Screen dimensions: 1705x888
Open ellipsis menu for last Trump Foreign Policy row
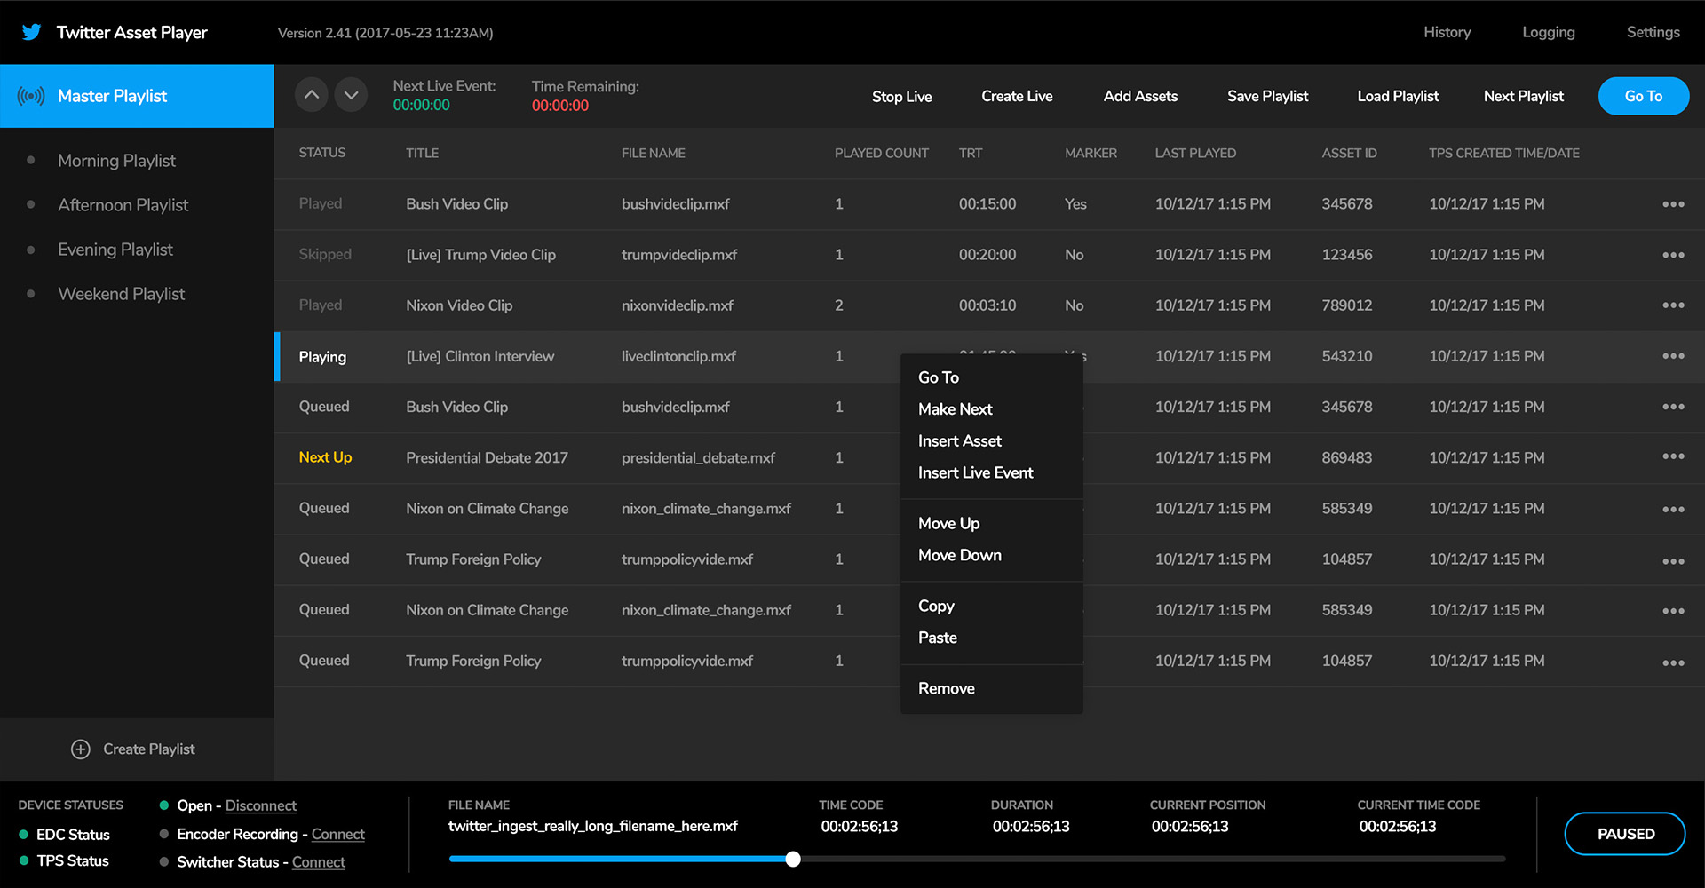click(x=1673, y=662)
